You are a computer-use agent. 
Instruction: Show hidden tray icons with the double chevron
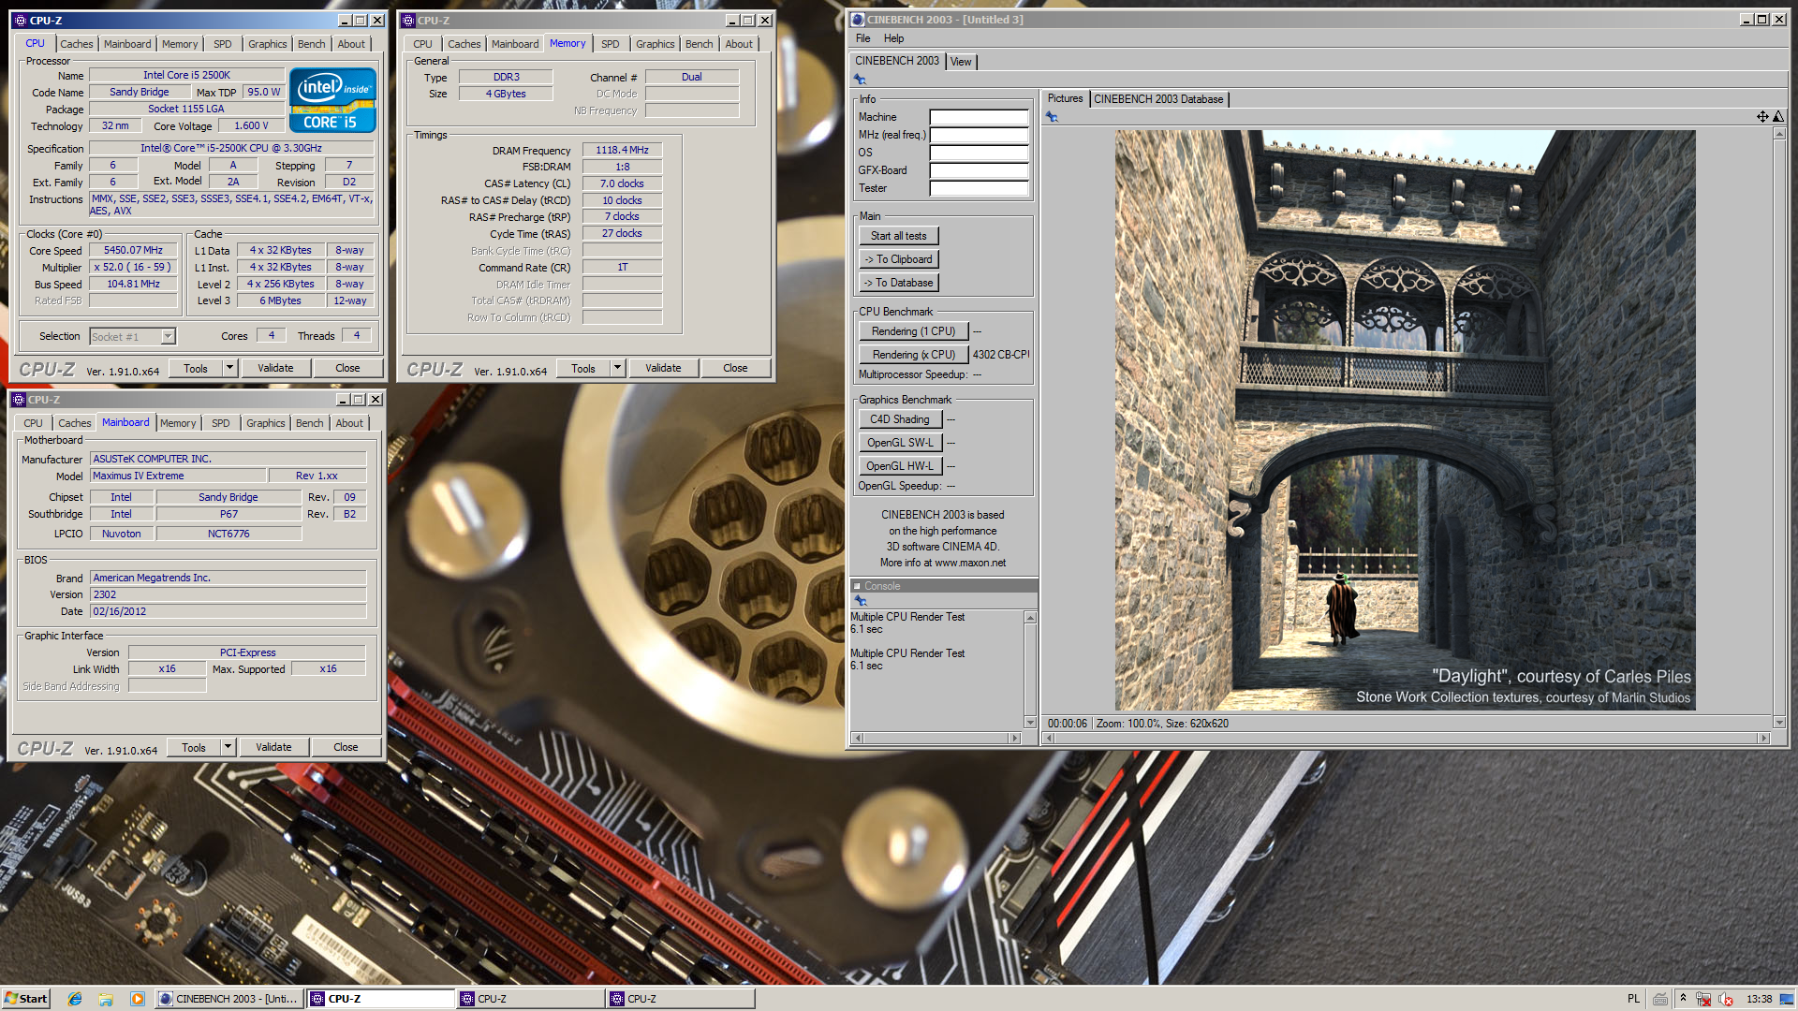tap(1683, 998)
